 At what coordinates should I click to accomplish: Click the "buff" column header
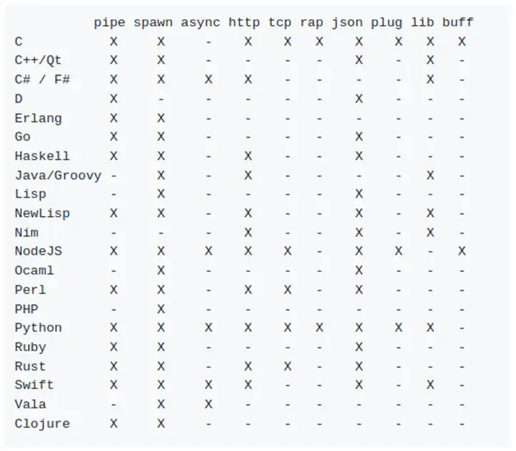pyautogui.click(x=457, y=22)
